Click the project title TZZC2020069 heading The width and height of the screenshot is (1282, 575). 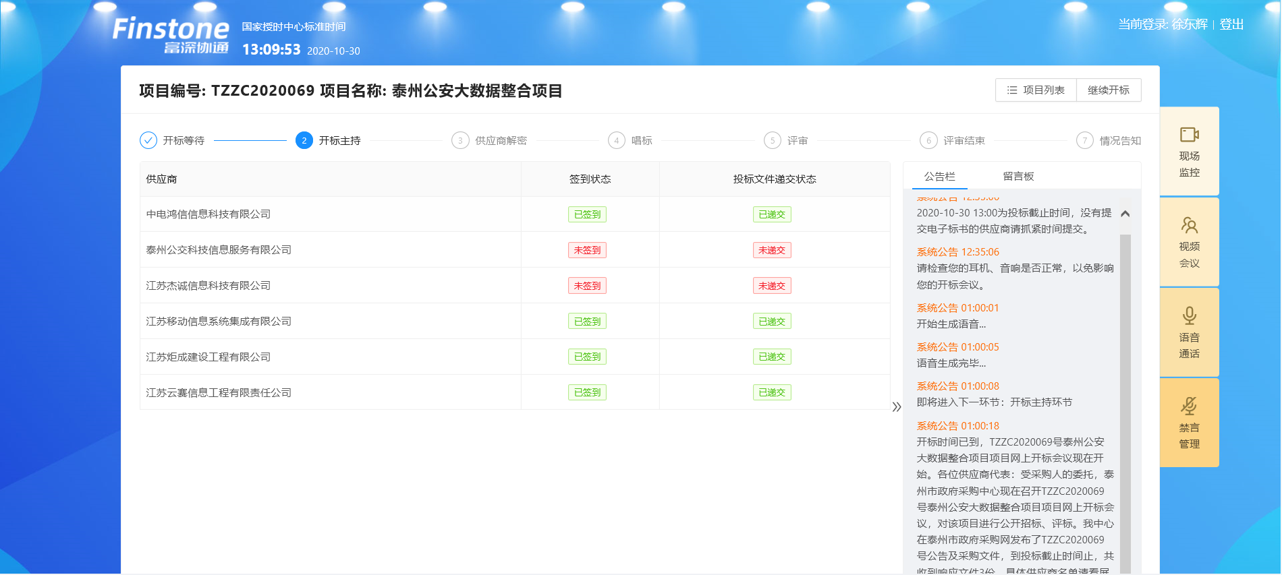click(x=351, y=91)
